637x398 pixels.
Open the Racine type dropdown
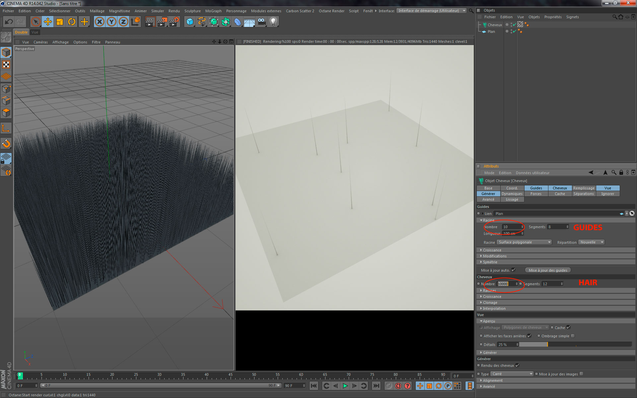click(x=524, y=242)
